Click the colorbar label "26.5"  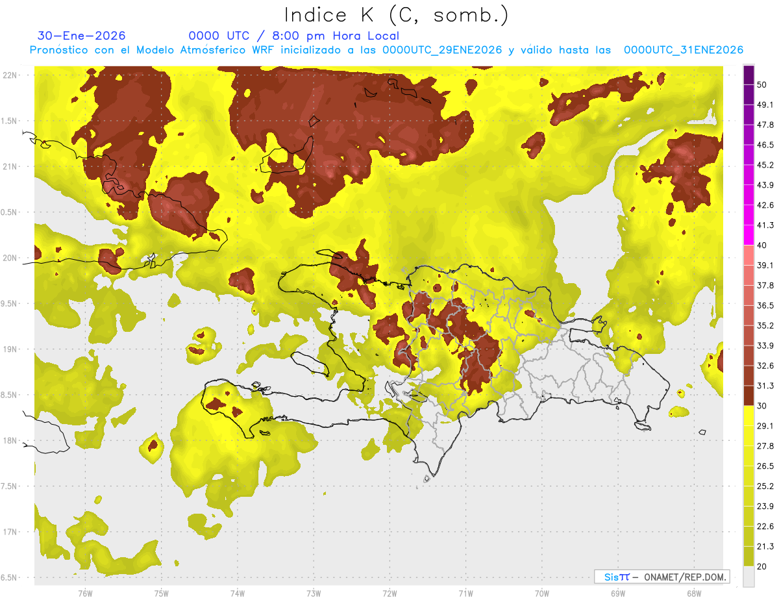[x=765, y=466]
